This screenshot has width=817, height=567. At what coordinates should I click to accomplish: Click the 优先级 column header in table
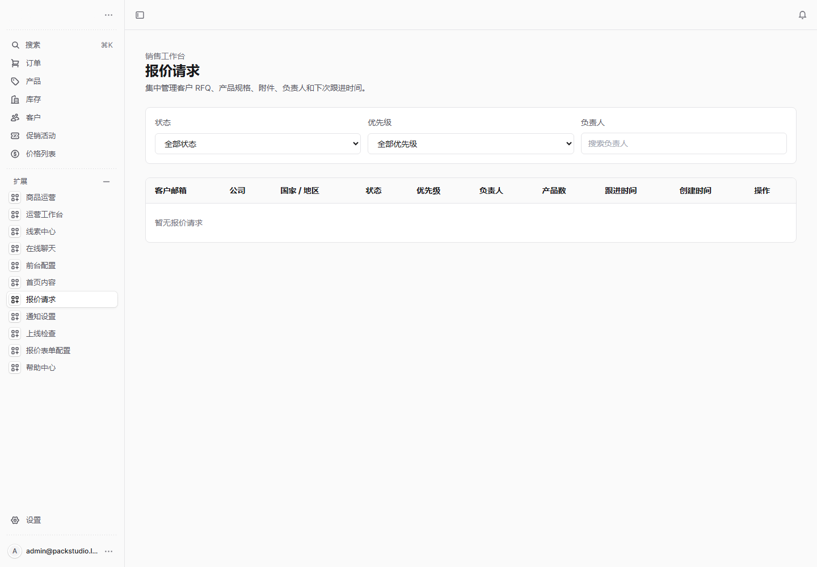pyautogui.click(x=428, y=191)
